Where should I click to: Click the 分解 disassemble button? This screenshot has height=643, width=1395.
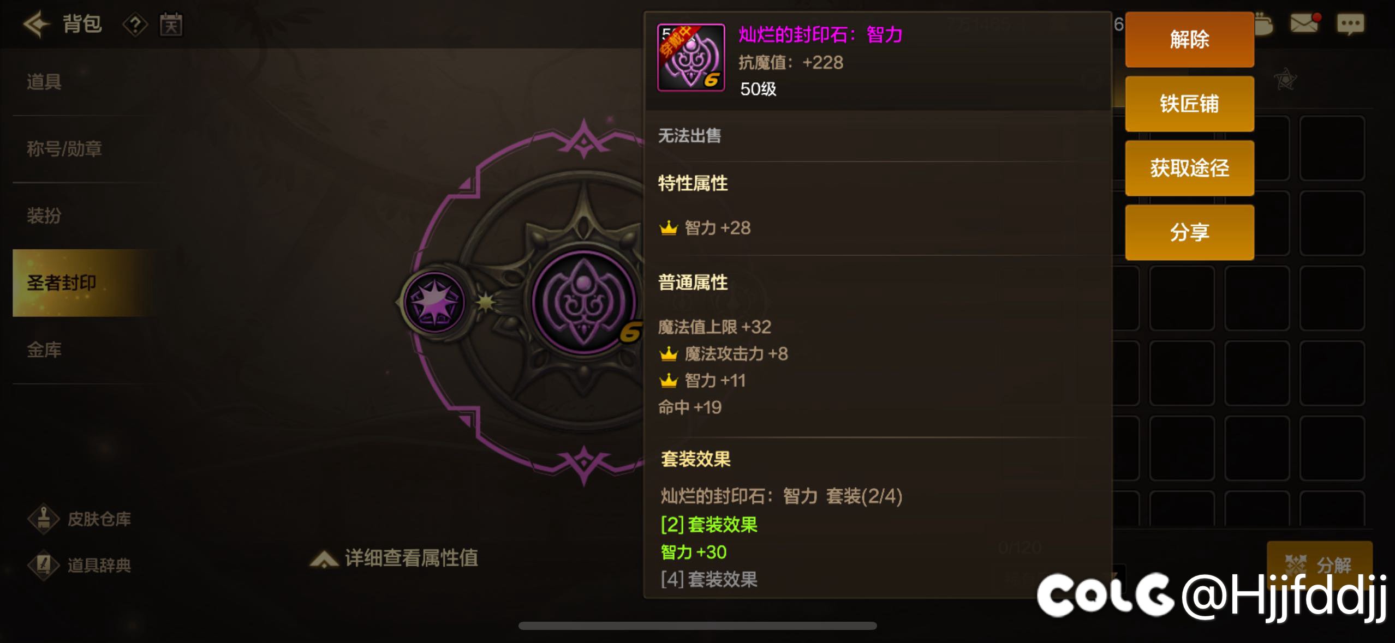pyautogui.click(x=1319, y=564)
